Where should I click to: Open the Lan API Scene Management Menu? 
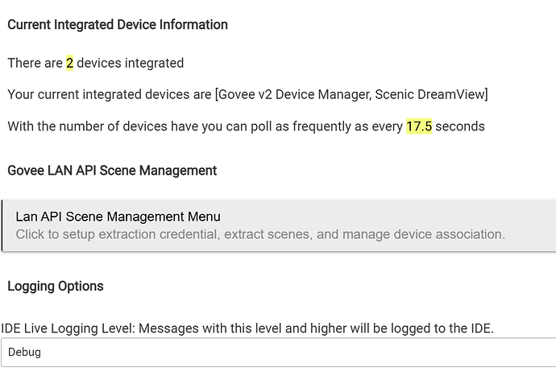[x=118, y=217]
